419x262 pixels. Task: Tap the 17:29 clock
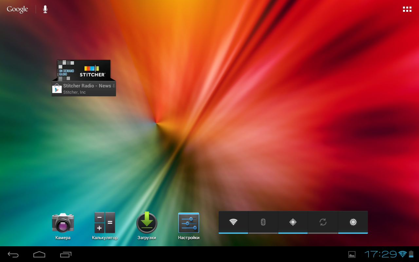click(x=381, y=254)
